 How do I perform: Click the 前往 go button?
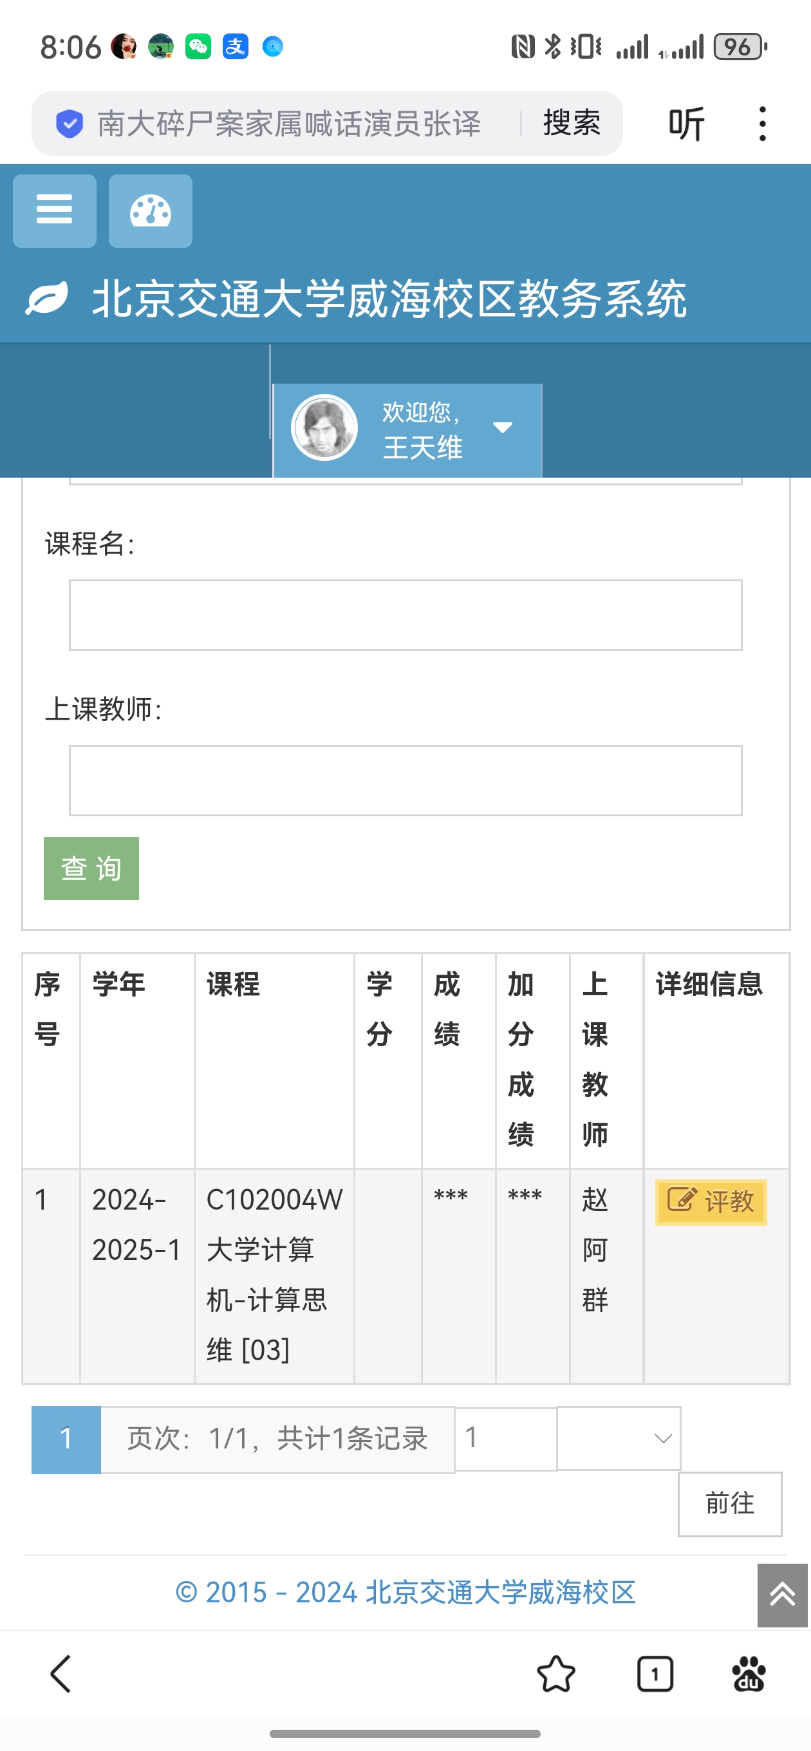tap(730, 1504)
